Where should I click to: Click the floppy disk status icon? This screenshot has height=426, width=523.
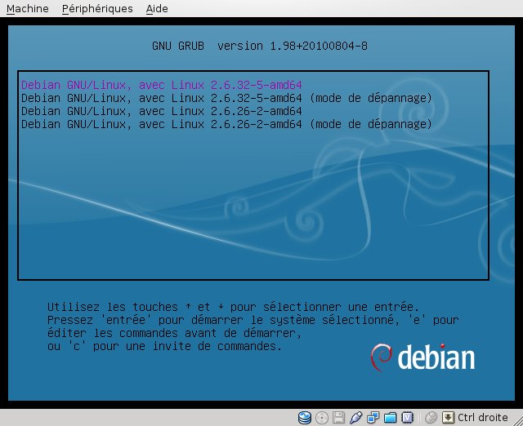tap(339, 417)
